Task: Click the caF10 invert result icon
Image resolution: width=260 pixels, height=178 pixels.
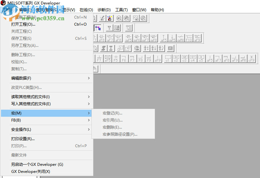Action: (x=181, y=38)
